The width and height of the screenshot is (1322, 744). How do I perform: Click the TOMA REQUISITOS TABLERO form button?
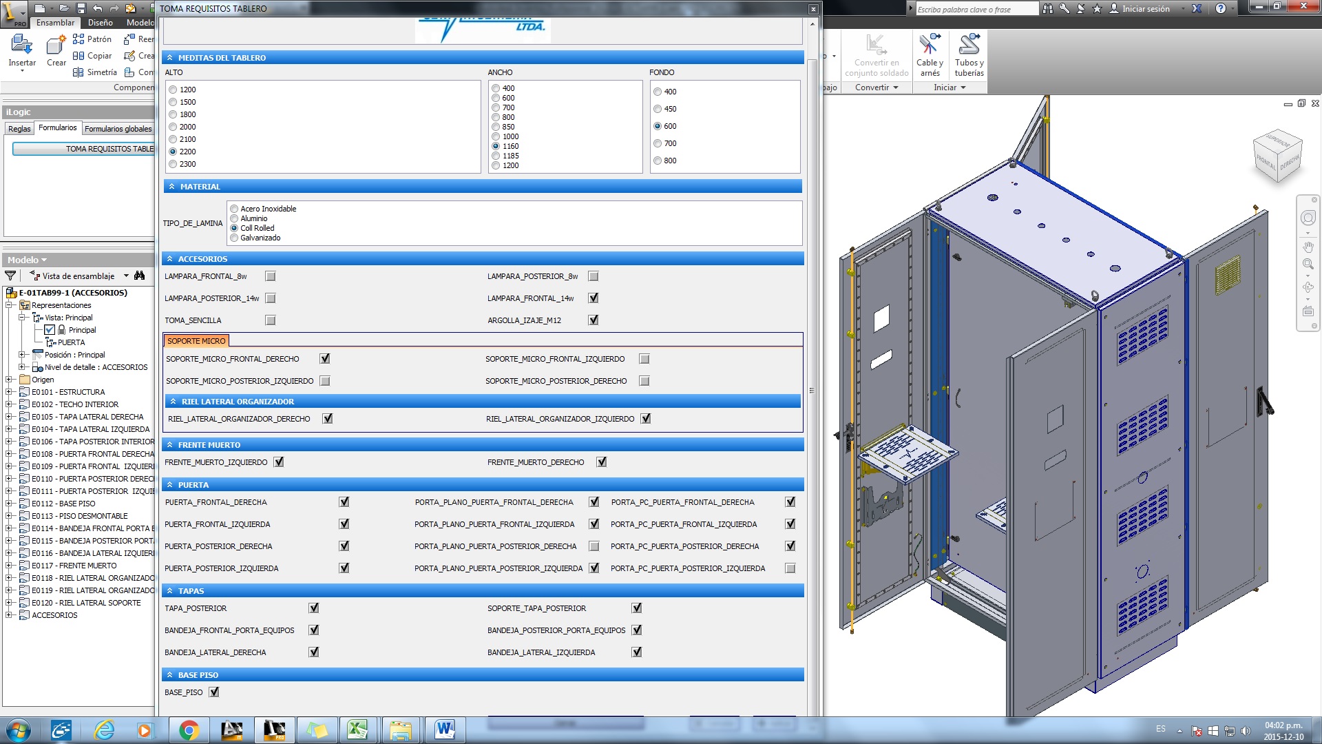coord(84,149)
